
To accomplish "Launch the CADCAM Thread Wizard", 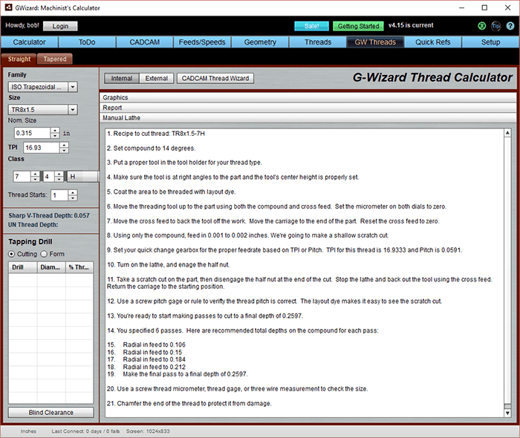I will [215, 78].
